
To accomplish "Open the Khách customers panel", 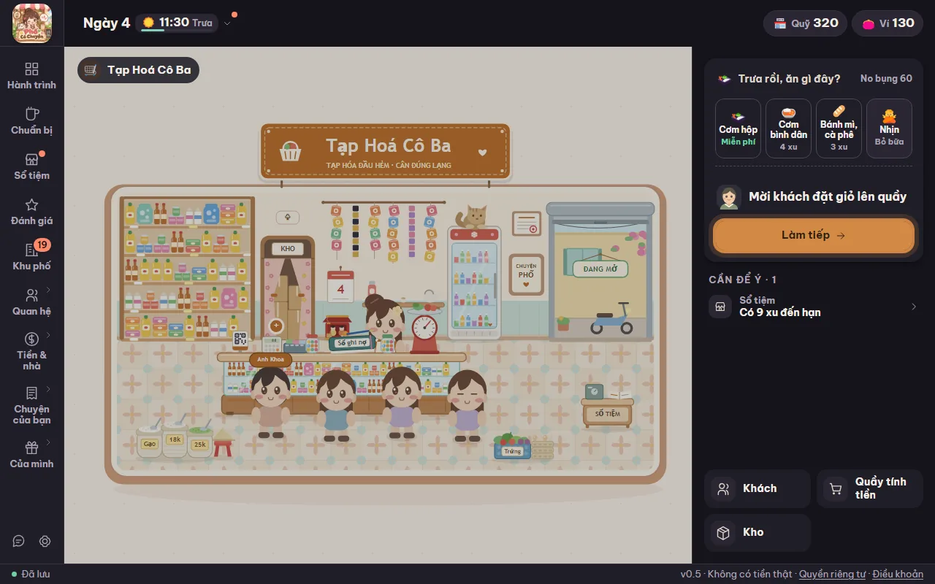I will point(757,489).
